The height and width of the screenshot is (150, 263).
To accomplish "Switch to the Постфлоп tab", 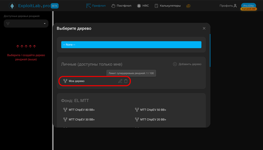I will coord(121,6).
